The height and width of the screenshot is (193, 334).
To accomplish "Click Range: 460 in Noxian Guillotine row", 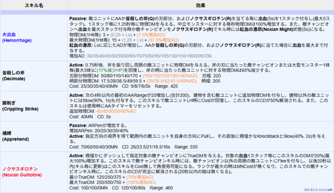I will 161,188.
